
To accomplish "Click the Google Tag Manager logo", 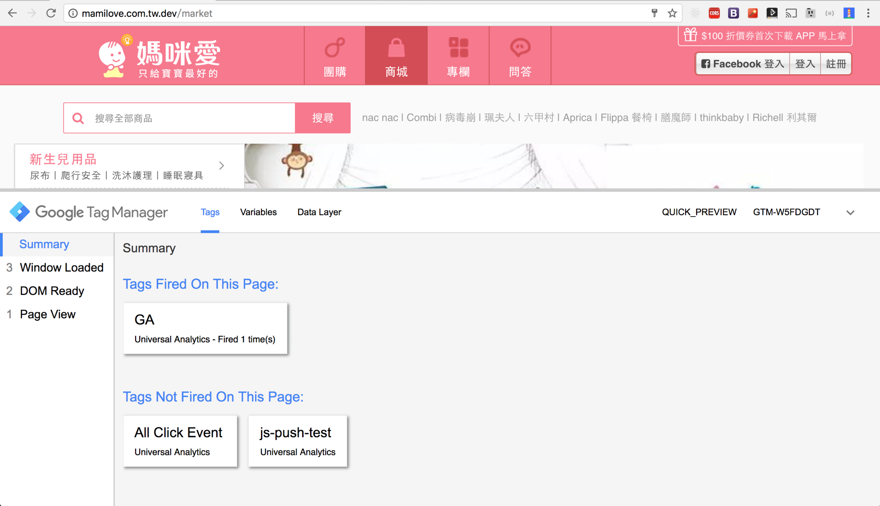I will pos(88,212).
